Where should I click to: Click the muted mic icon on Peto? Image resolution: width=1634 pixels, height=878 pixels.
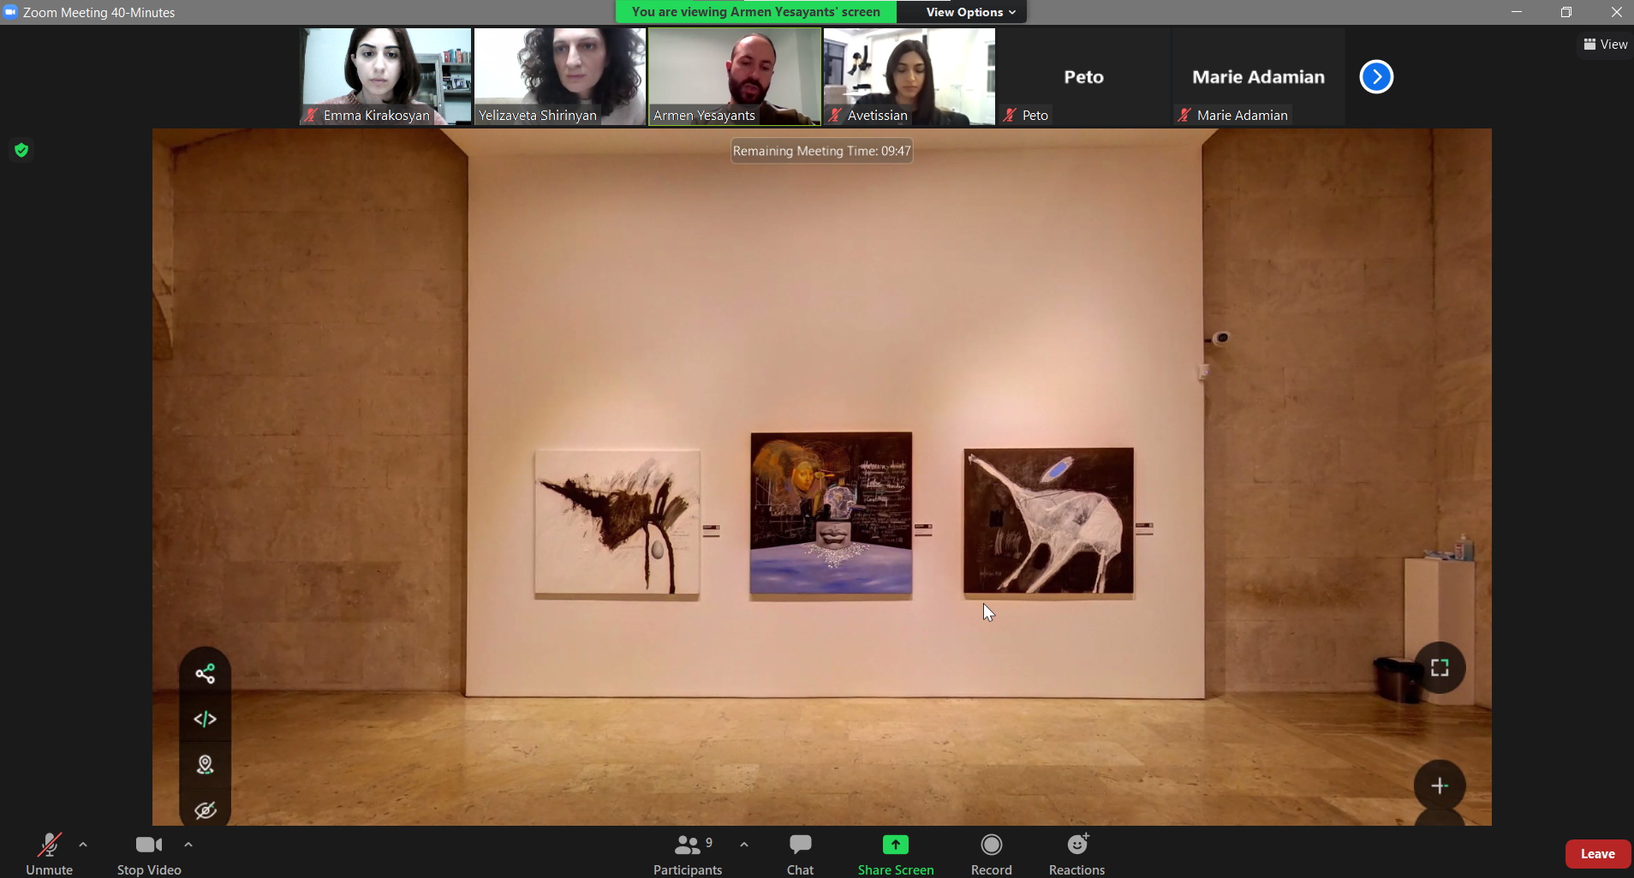[x=1010, y=115]
